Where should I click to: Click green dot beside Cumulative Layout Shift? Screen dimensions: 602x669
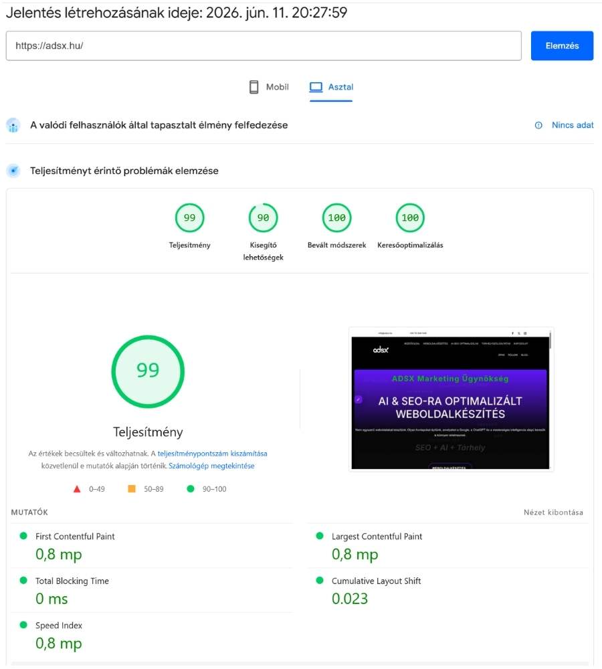[x=320, y=580]
